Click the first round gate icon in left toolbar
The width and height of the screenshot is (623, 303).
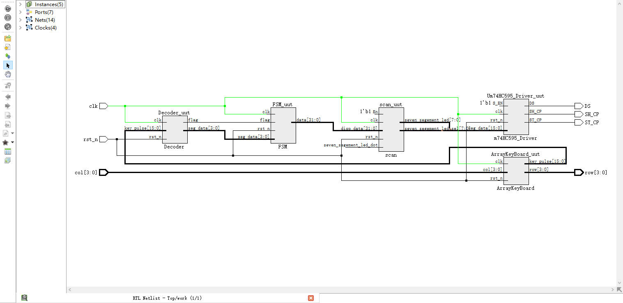(x=7, y=9)
